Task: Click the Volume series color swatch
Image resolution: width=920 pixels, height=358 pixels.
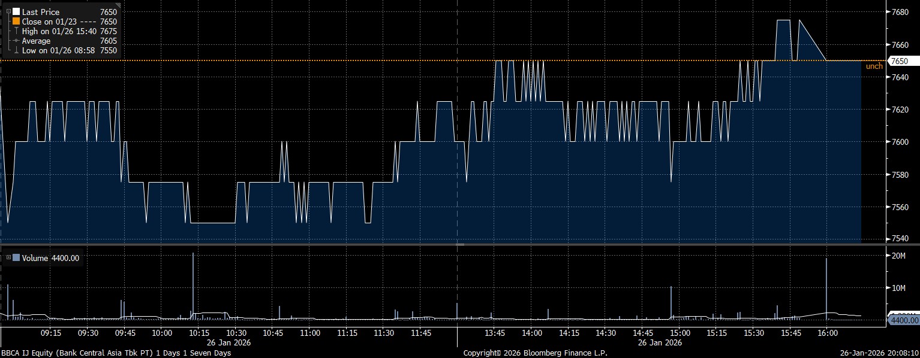Action: 16,258
